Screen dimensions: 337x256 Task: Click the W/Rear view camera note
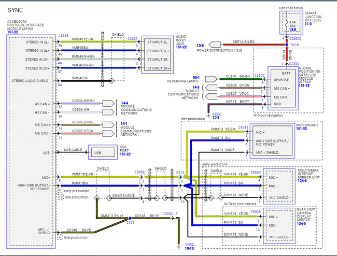tap(240, 204)
